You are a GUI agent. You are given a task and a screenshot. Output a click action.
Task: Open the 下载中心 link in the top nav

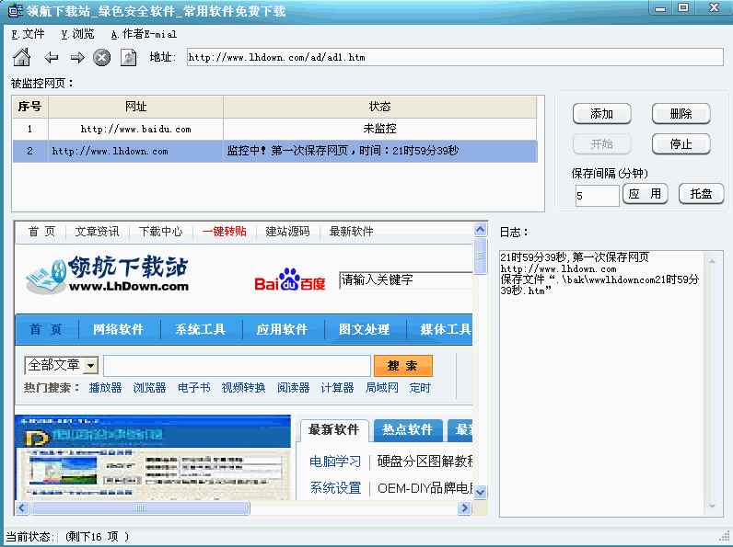point(160,232)
